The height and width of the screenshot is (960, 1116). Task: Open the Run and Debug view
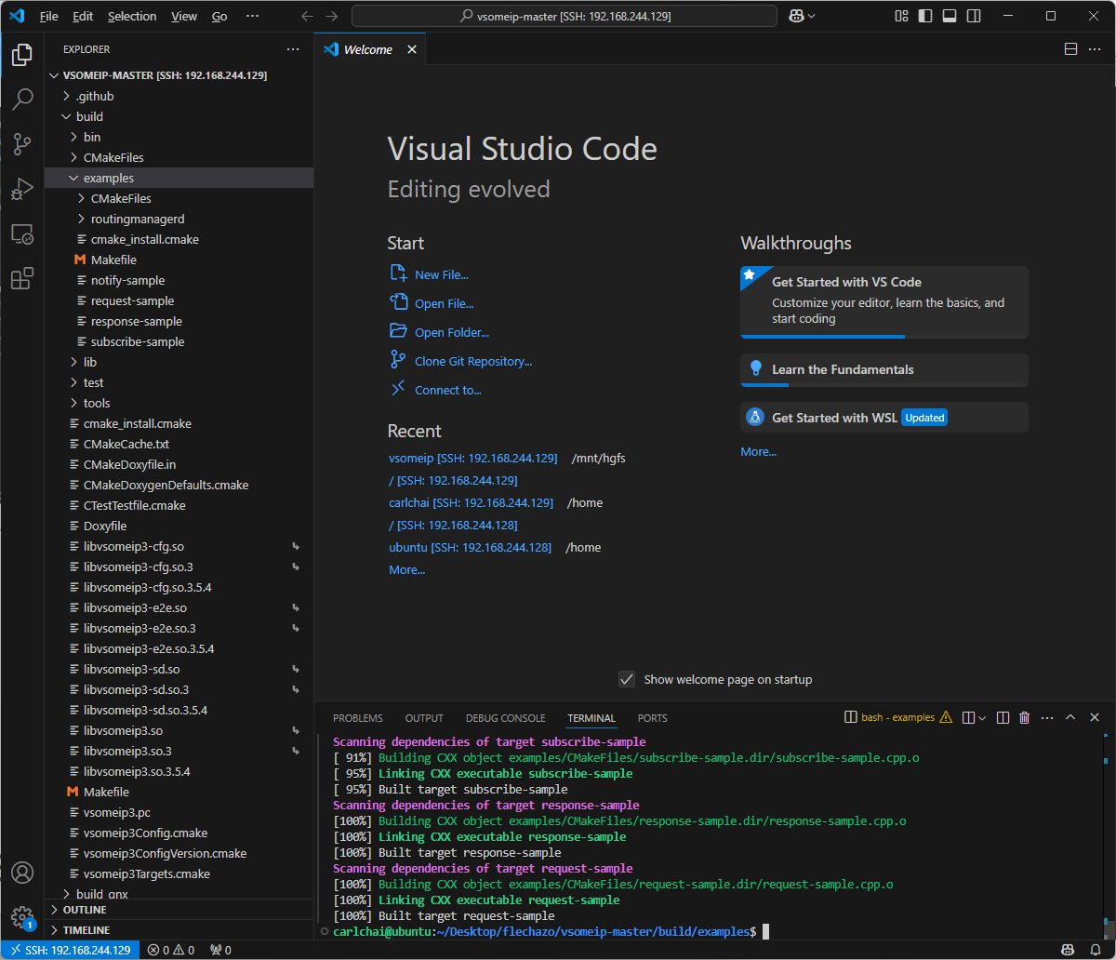pos(22,189)
